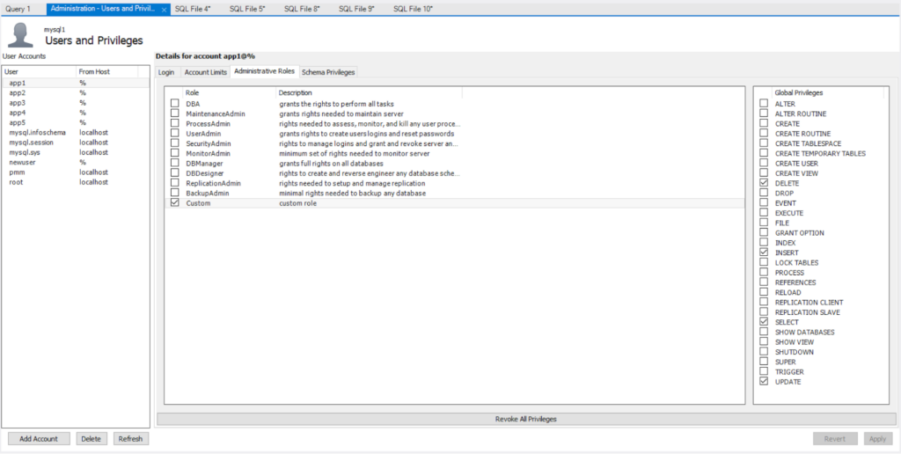Enable the ALTER global privilege
Screen dimensions: 901x454
(x=764, y=104)
